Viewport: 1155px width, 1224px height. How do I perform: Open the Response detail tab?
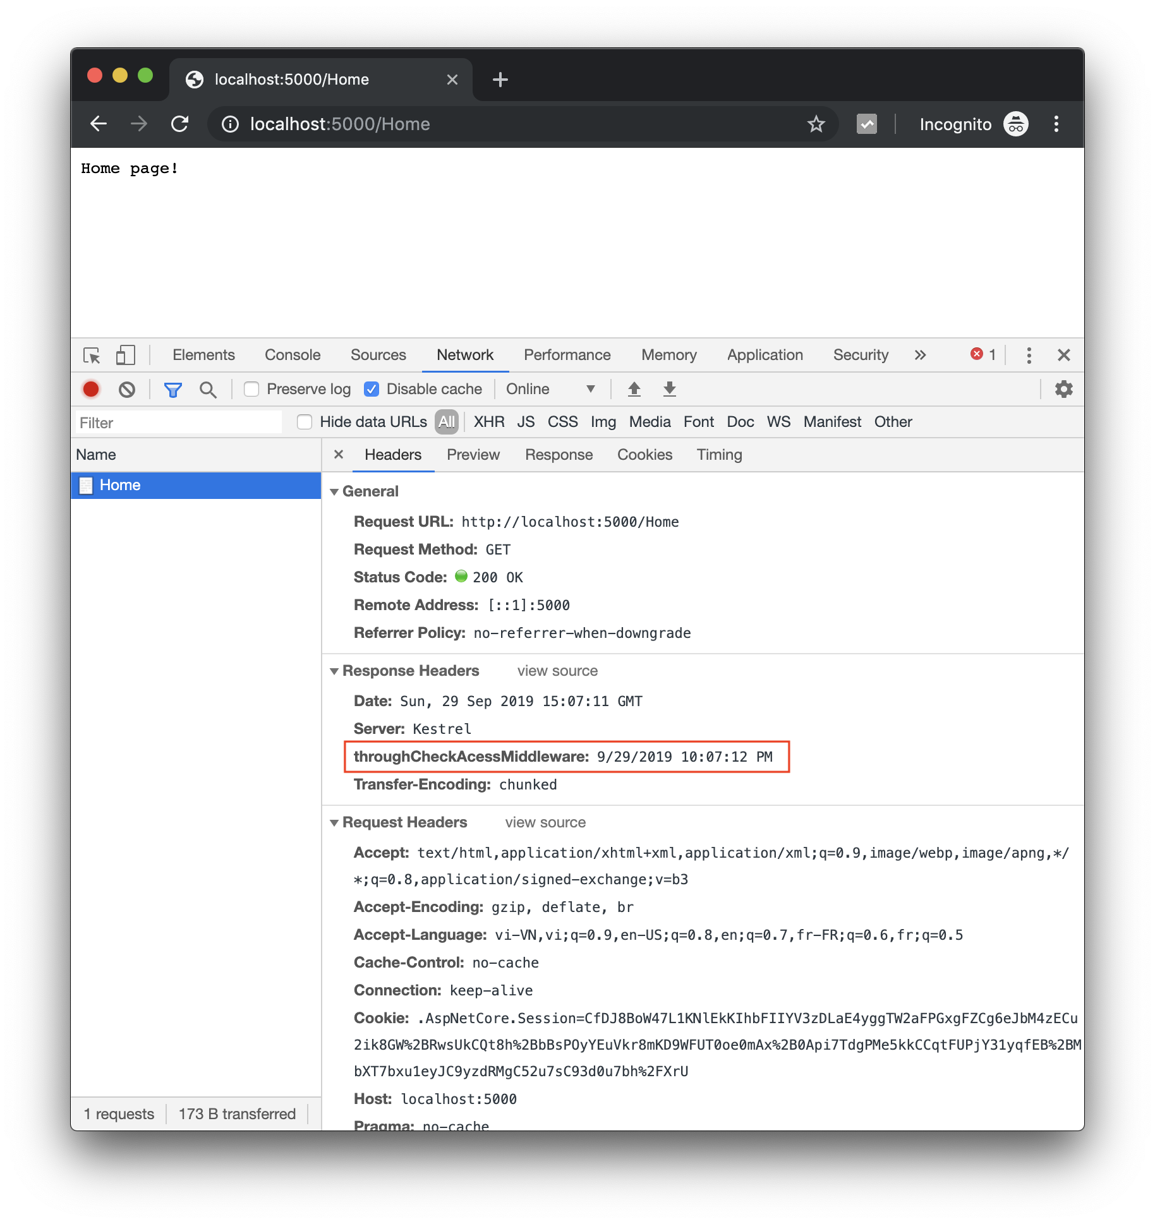click(559, 455)
